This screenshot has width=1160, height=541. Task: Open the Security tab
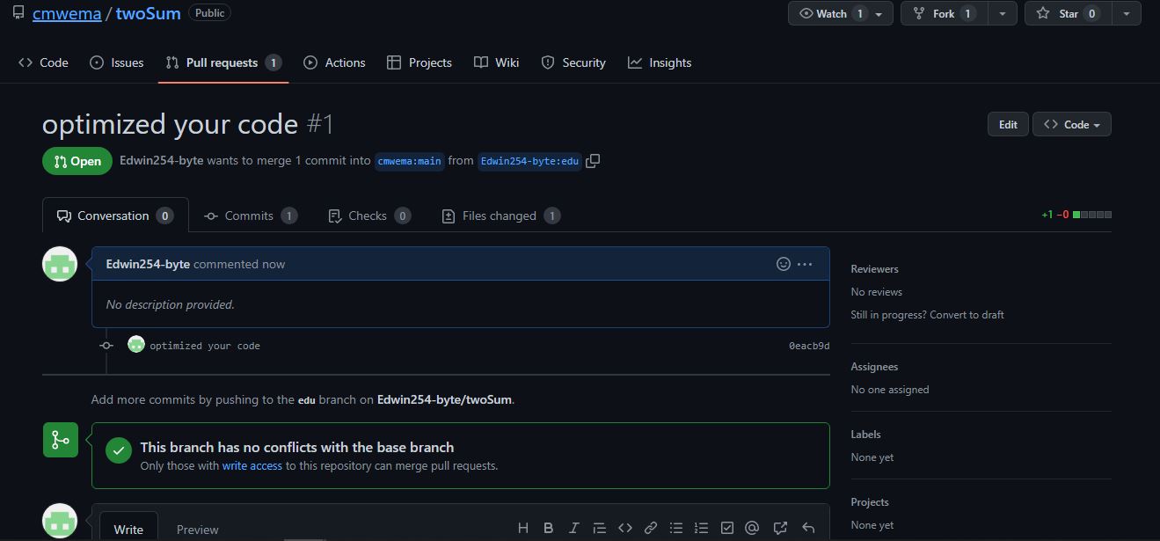(x=573, y=62)
